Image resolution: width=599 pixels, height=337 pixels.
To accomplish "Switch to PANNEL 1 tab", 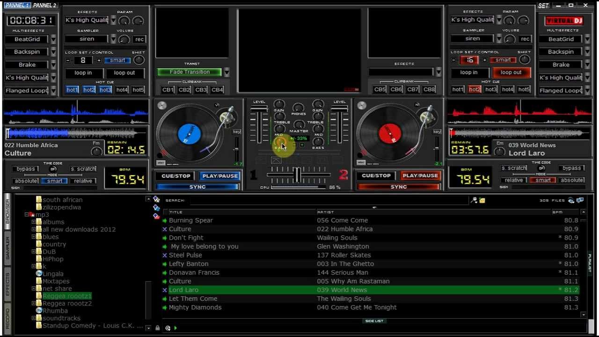I will 17,6.
